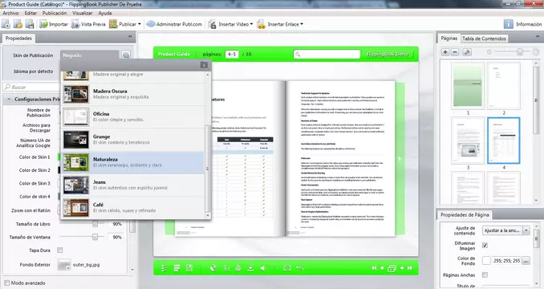Enable the Tapa Dura checkbox
Image resolution: width=544 pixels, height=289 pixels.
tap(60, 250)
